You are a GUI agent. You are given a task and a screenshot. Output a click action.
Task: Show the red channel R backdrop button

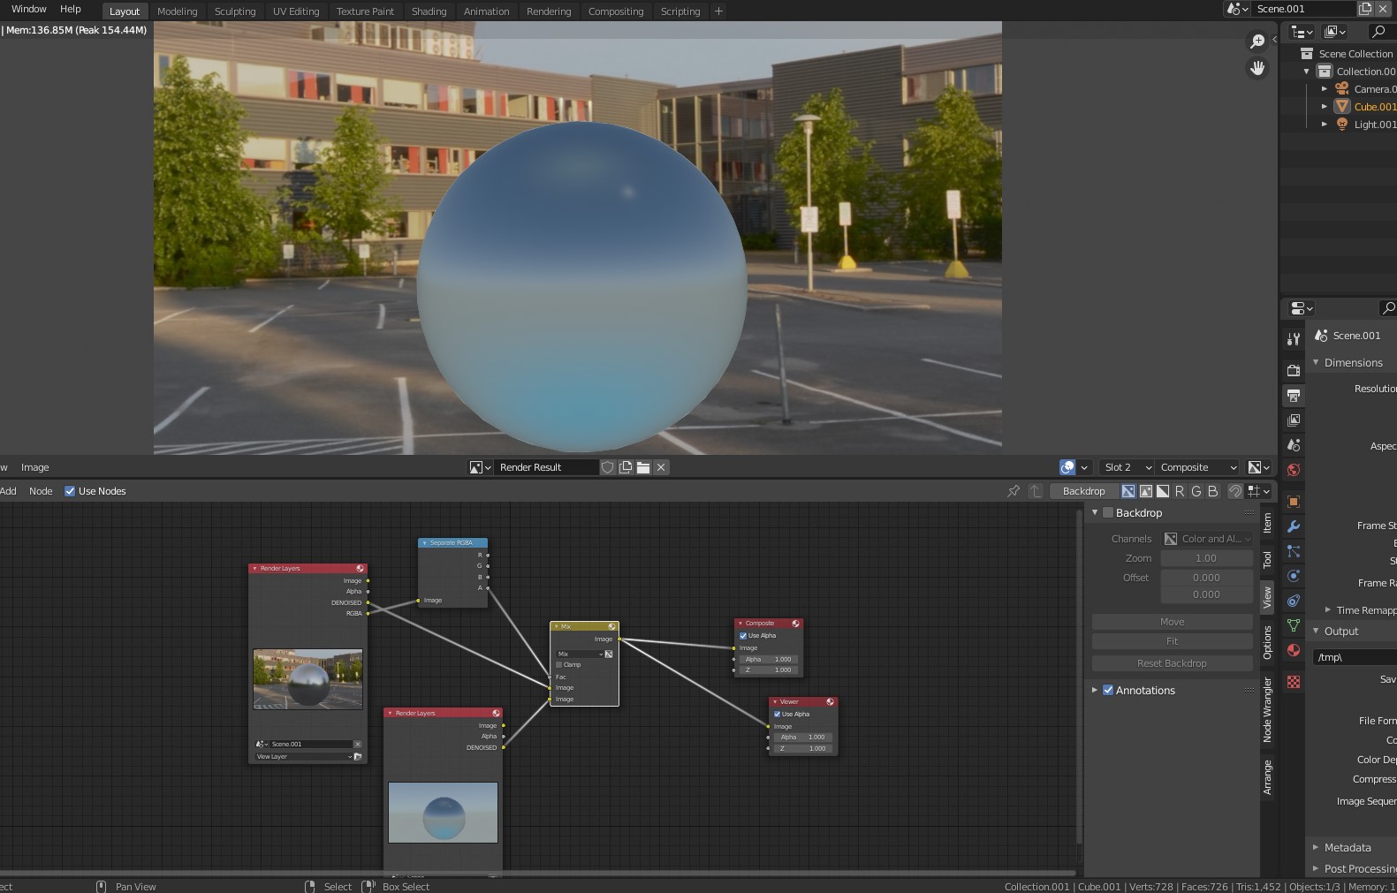[1180, 491]
